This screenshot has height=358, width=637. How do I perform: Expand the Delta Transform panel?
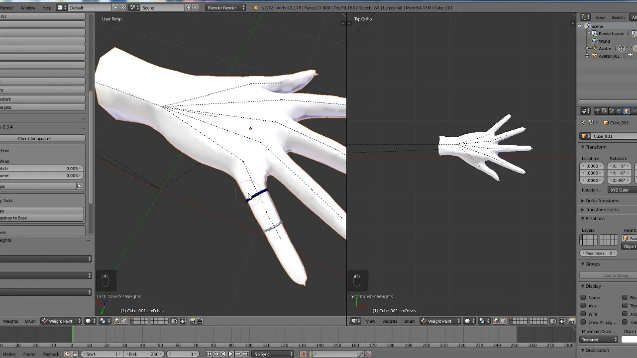click(602, 201)
